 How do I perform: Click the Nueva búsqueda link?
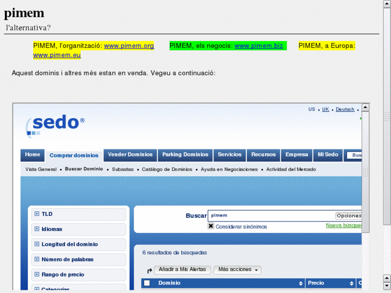coord(344,225)
